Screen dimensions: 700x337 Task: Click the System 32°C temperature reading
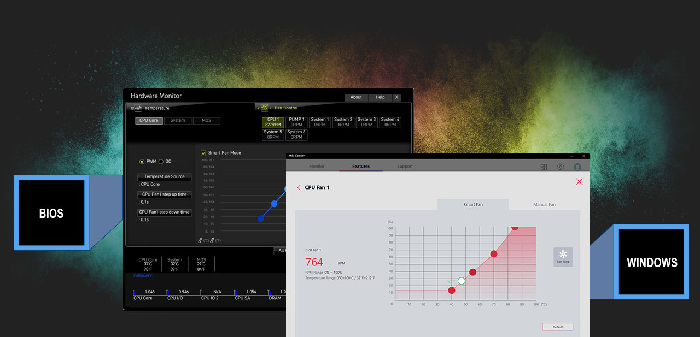tap(175, 264)
